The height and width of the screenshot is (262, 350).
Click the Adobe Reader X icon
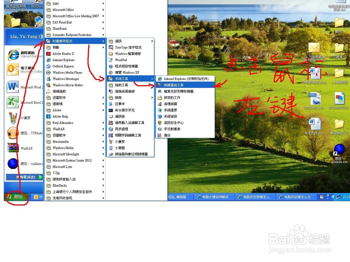[x=48, y=54]
